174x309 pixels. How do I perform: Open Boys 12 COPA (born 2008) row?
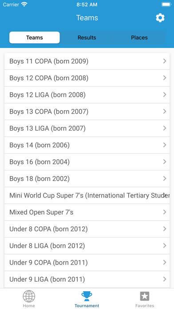click(87, 78)
